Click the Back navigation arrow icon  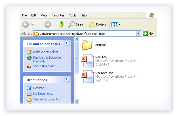click(x=26, y=24)
